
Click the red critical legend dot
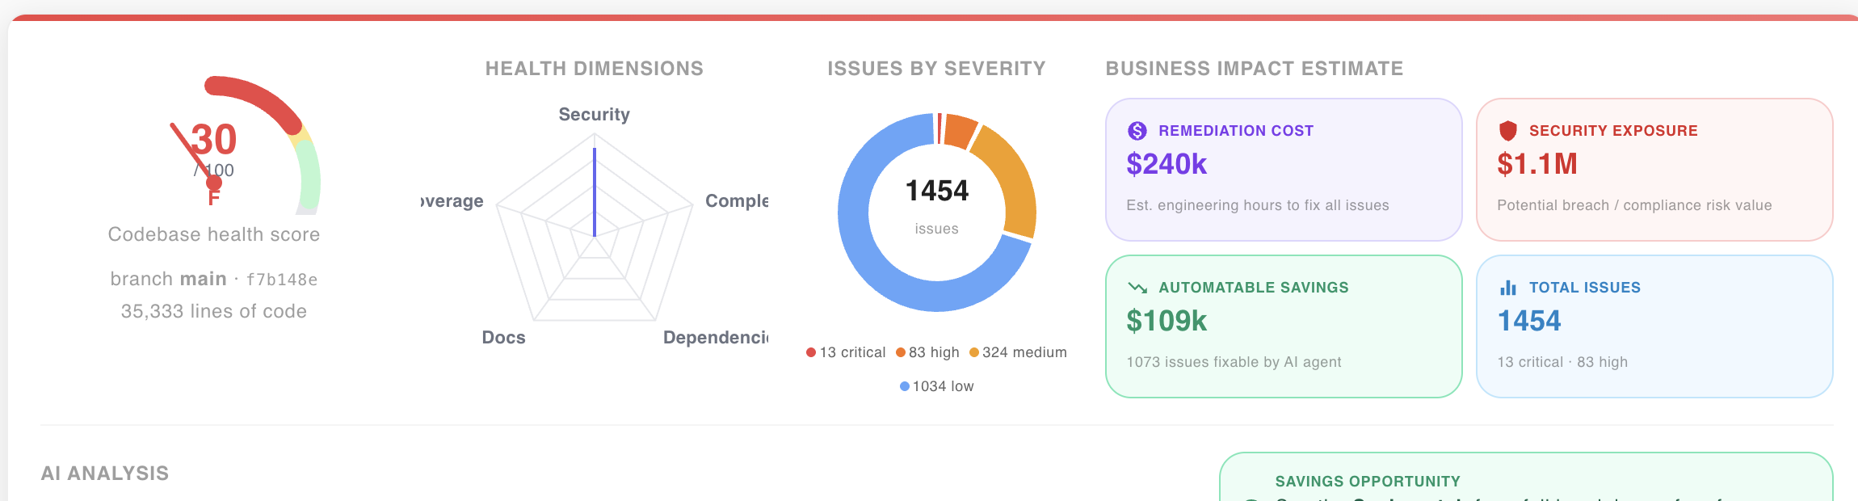click(x=810, y=352)
